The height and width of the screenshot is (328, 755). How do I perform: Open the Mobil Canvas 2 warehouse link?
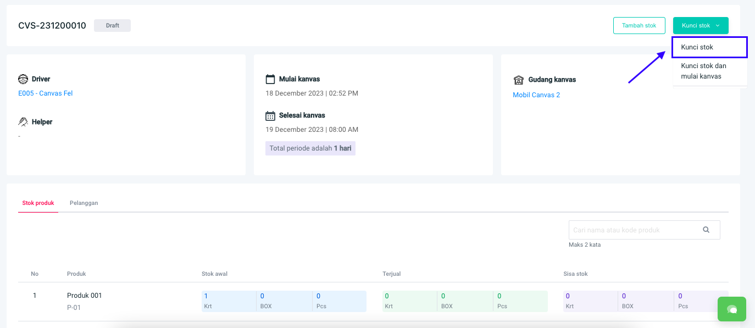[536, 95]
